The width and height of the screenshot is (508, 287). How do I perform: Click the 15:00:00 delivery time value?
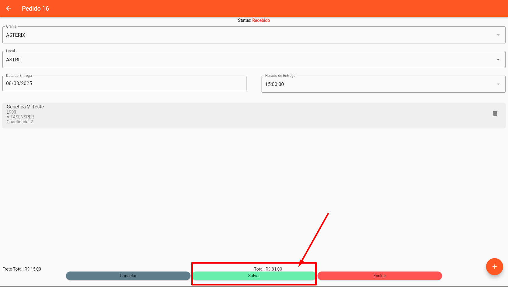[x=274, y=84]
